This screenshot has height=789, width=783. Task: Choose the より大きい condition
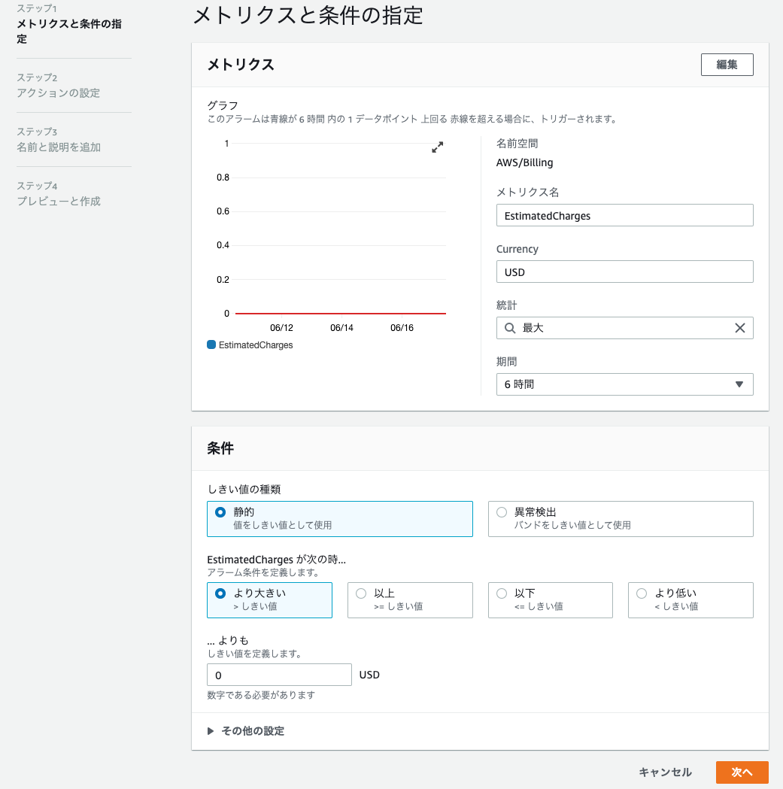click(269, 599)
